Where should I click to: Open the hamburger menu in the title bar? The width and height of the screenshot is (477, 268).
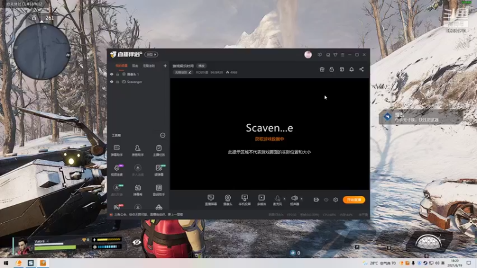click(342, 55)
